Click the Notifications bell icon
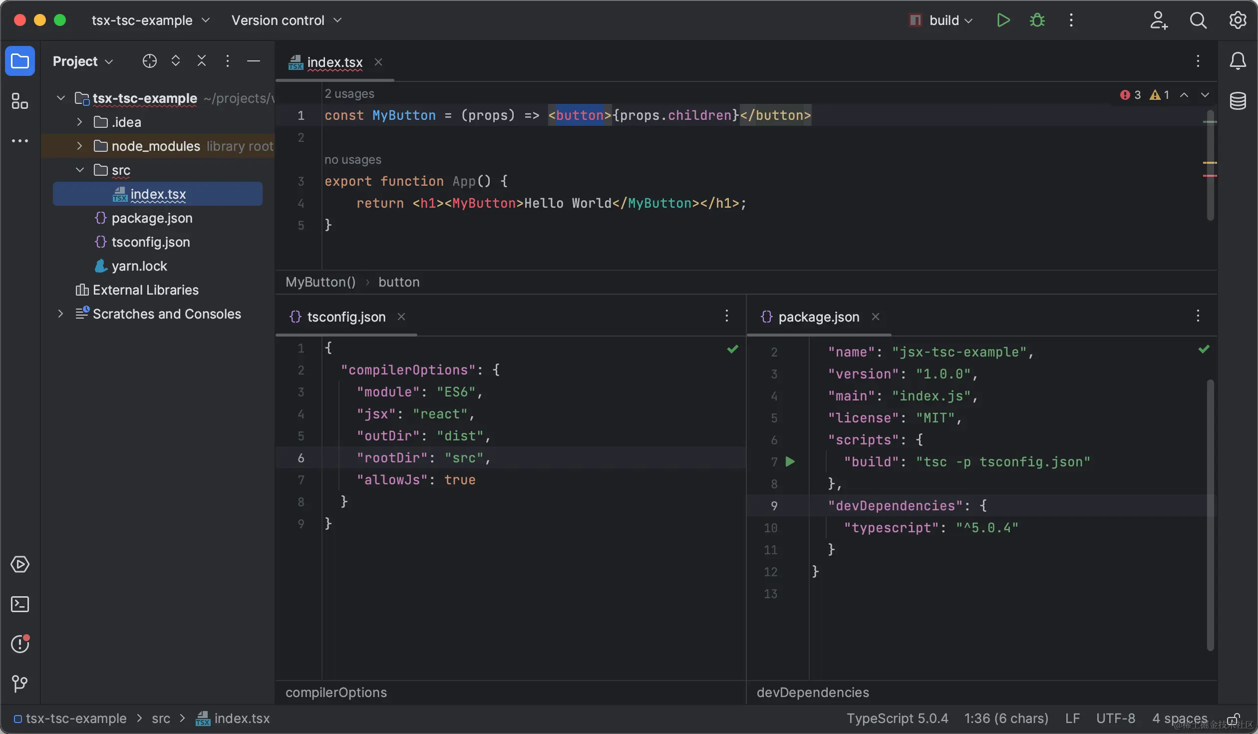The height and width of the screenshot is (734, 1258). tap(1238, 61)
